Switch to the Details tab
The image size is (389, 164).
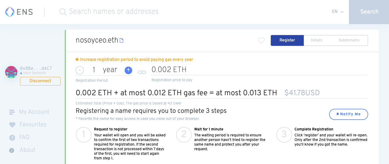coord(316,40)
